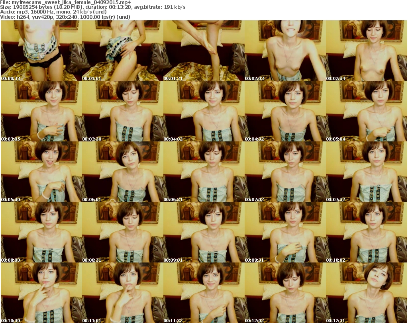Pick the frame stamped 00:07:02
This screenshot has height=323, width=408.
tap(285, 172)
